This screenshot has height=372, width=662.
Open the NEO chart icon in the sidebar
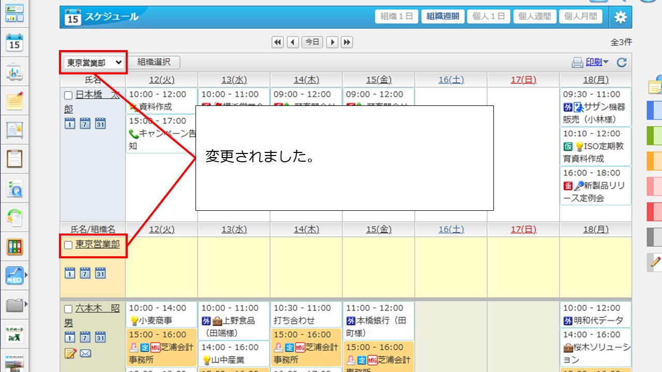(14, 276)
